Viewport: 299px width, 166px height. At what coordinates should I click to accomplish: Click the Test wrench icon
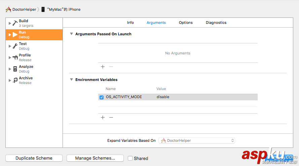15,46
